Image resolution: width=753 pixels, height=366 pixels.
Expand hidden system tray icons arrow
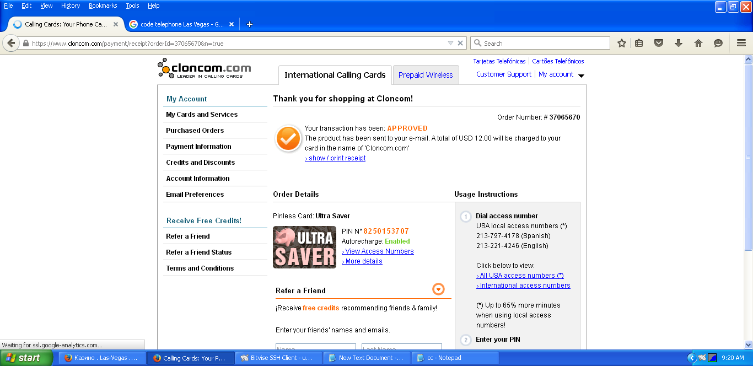tap(692, 358)
